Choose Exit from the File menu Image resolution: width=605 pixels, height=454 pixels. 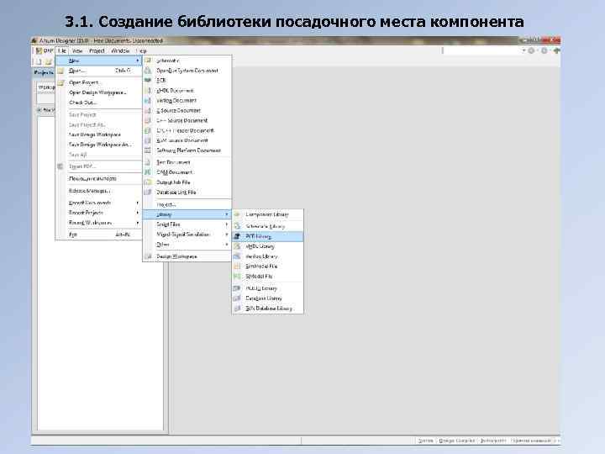(x=99, y=235)
